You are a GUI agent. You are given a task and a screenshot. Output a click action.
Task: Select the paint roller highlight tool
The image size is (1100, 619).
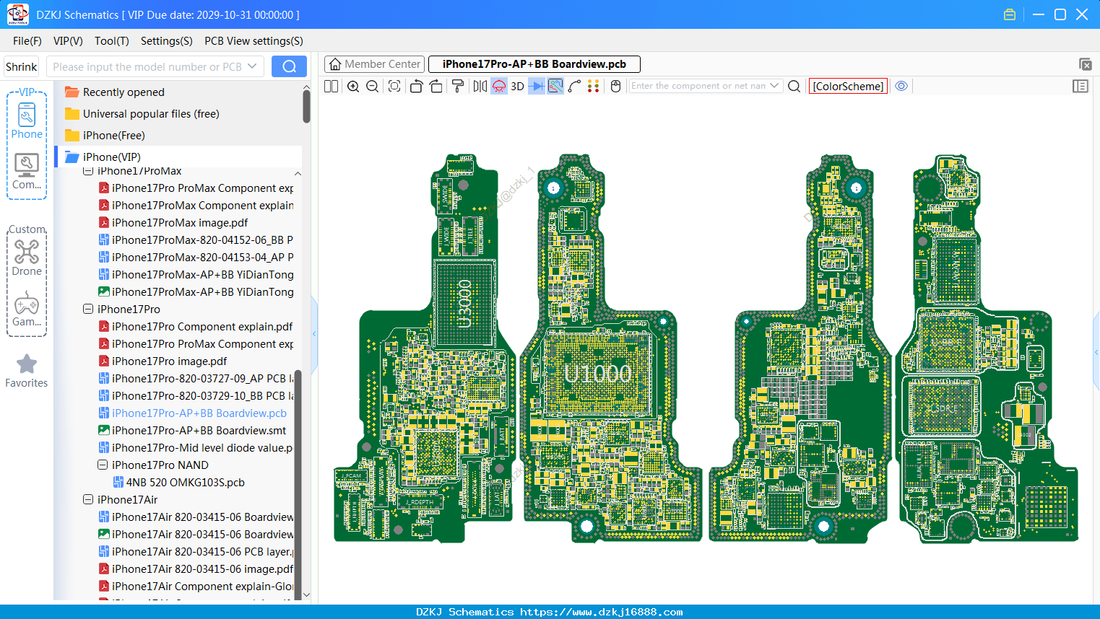pos(458,86)
